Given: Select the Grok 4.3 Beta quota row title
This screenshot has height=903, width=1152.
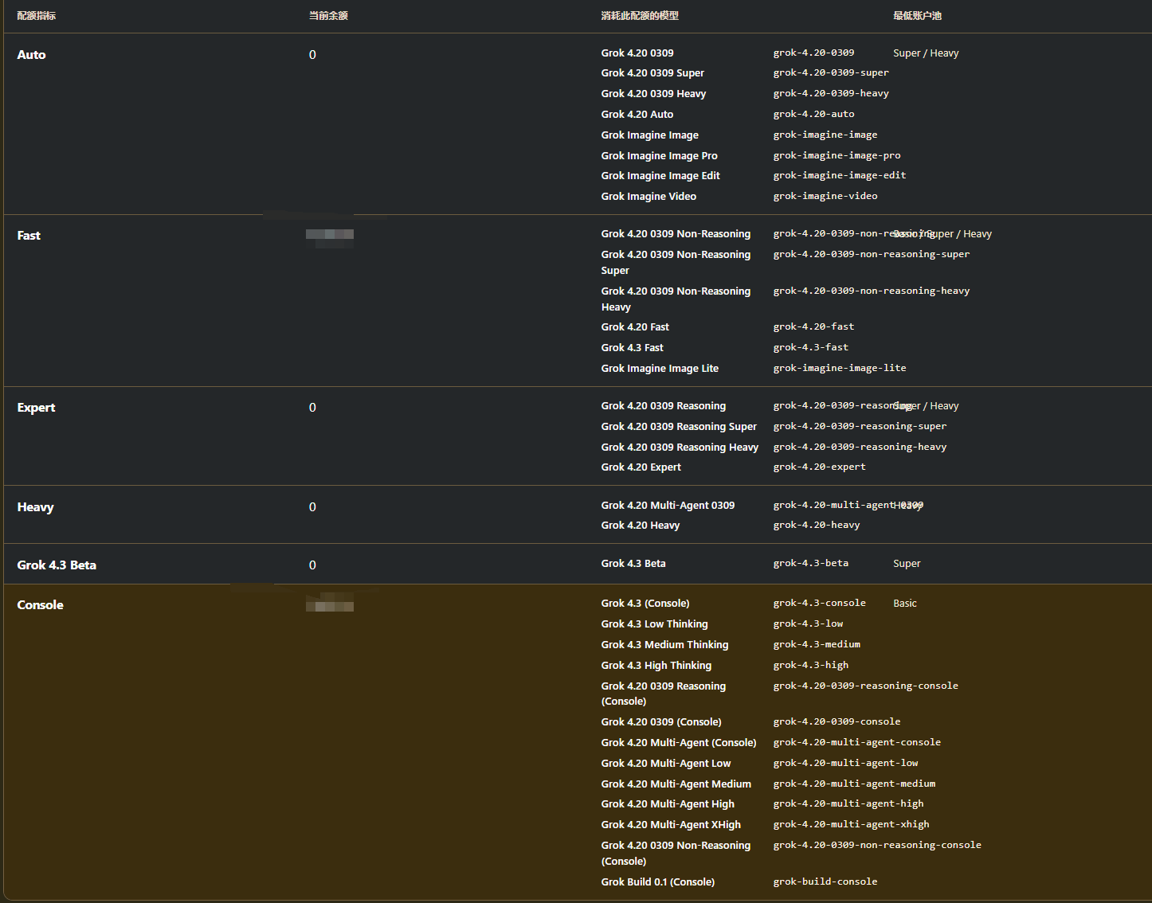Looking at the screenshot, I should [x=57, y=565].
